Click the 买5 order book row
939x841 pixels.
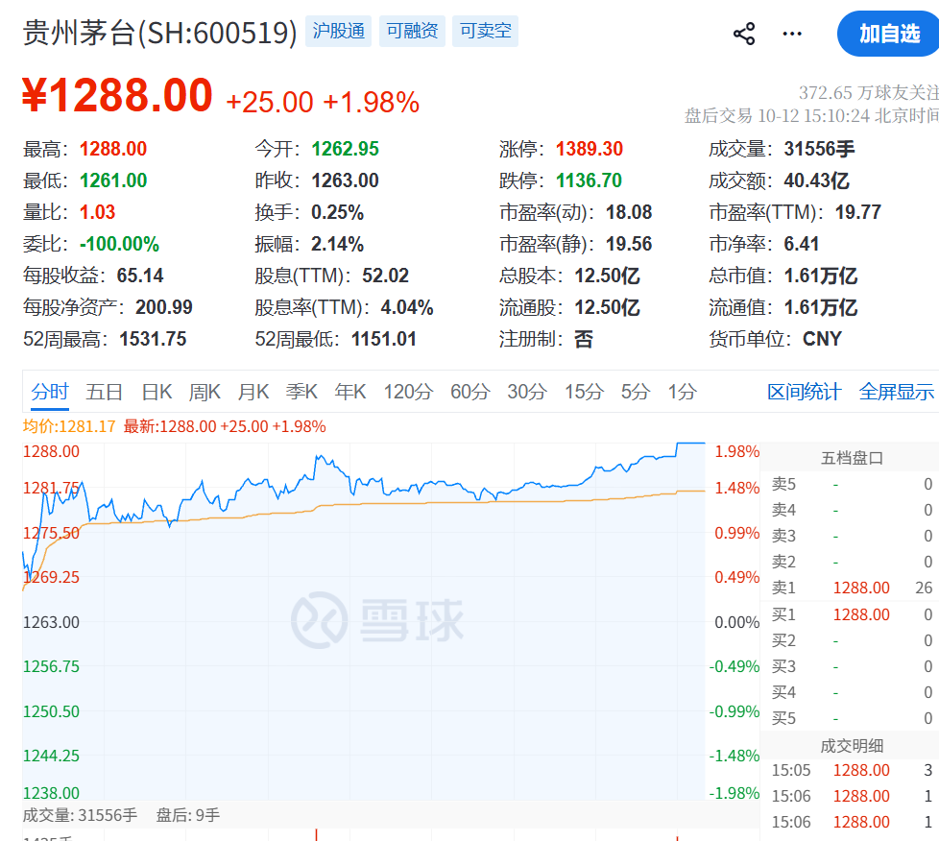click(x=852, y=718)
